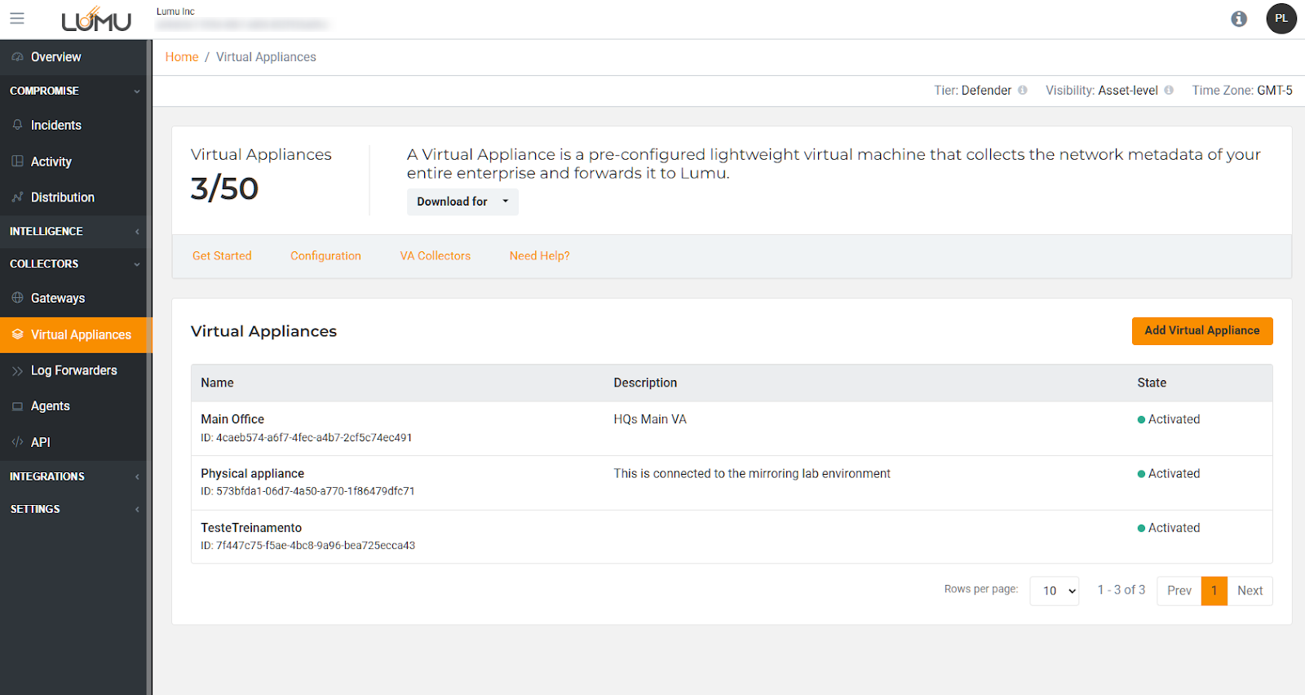Switch to the Configuration tab
The height and width of the screenshot is (695, 1305).
click(325, 256)
